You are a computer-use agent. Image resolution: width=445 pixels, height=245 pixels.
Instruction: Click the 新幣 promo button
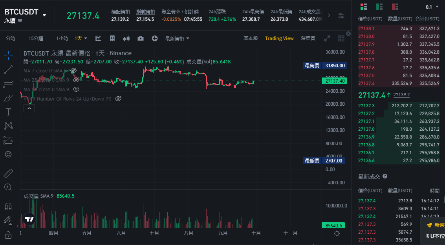click(x=436, y=225)
